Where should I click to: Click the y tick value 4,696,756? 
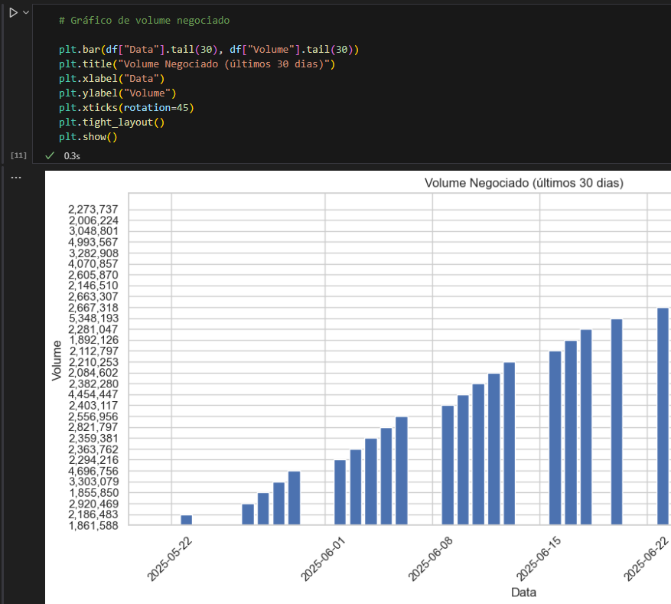tap(93, 472)
